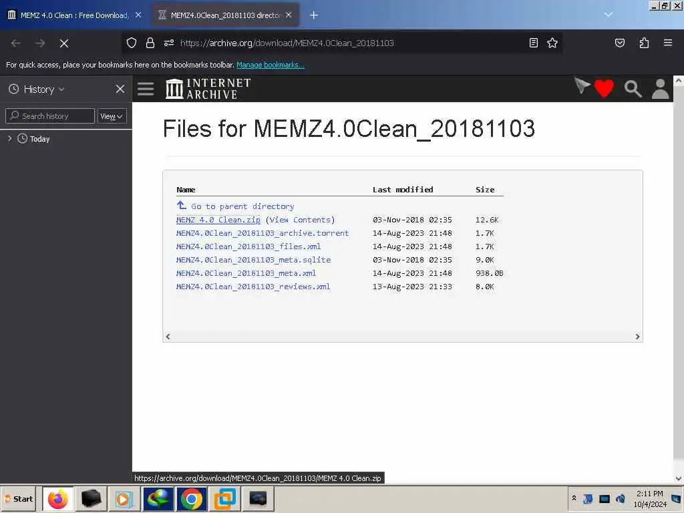The image size is (684, 513).
Task: Select MEMZ4.0Clean_20181103 directory tab
Action: (226, 15)
